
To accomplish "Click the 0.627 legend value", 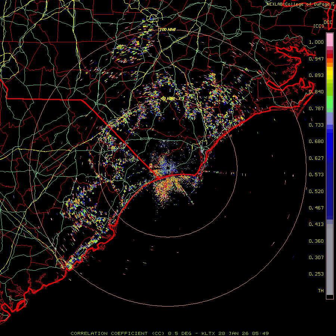I will click(316, 158).
